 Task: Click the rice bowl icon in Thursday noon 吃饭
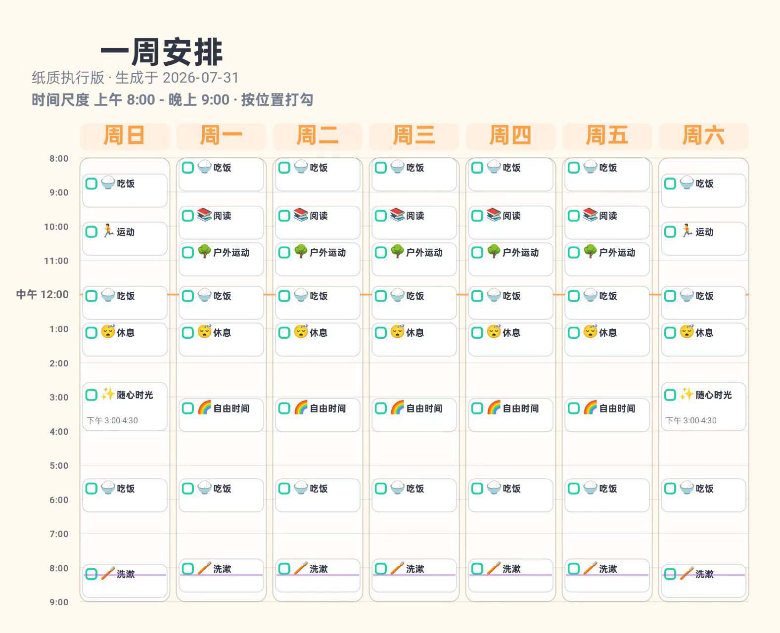click(x=494, y=295)
